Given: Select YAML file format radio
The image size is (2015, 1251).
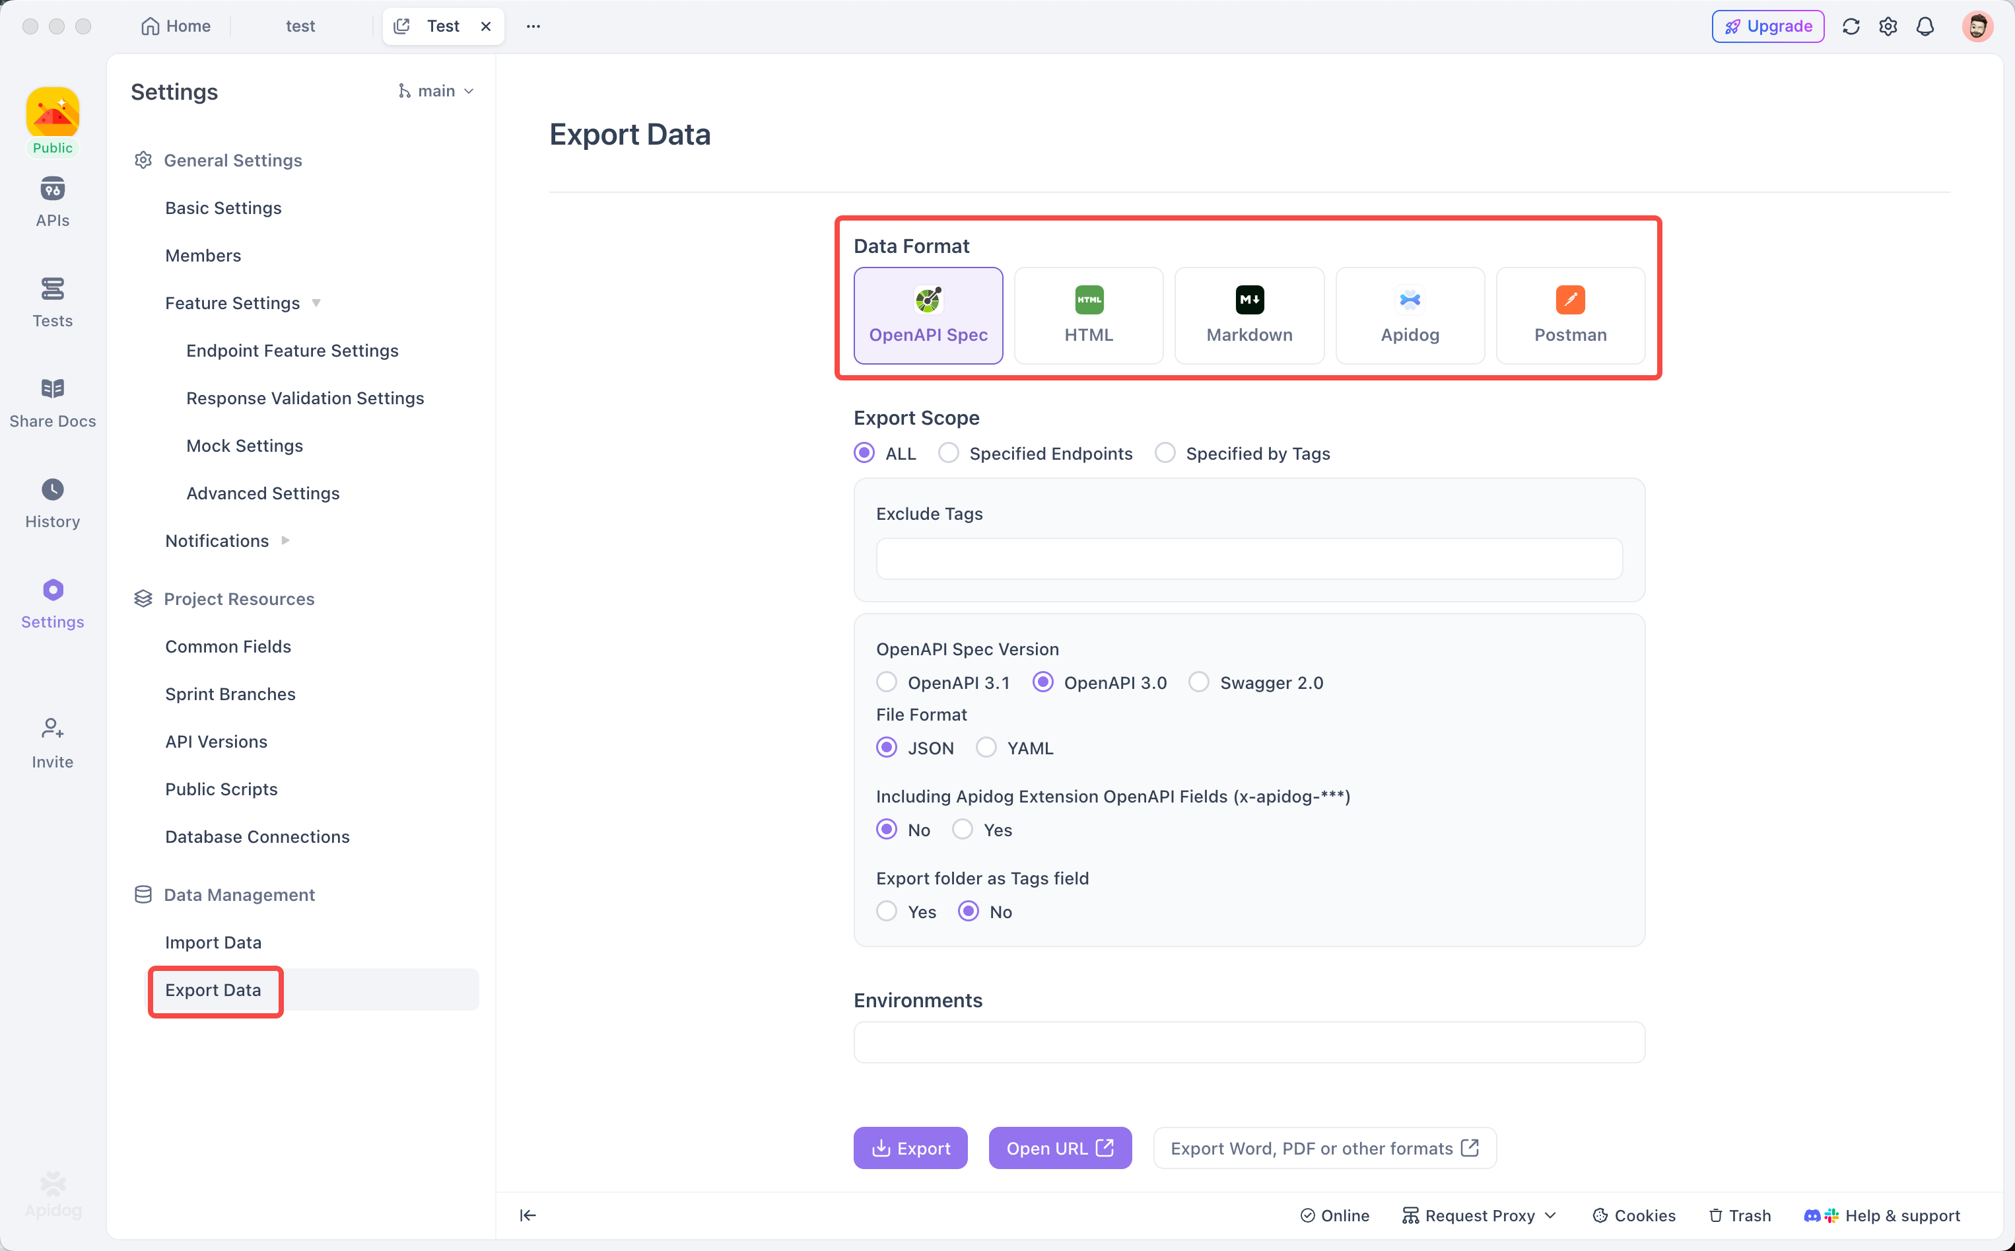Looking at the screenshot, I should (986, 748).
